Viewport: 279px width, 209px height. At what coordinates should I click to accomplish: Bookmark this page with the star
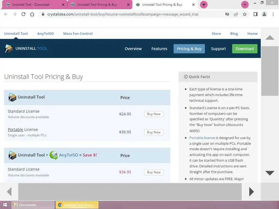point(245,14)
